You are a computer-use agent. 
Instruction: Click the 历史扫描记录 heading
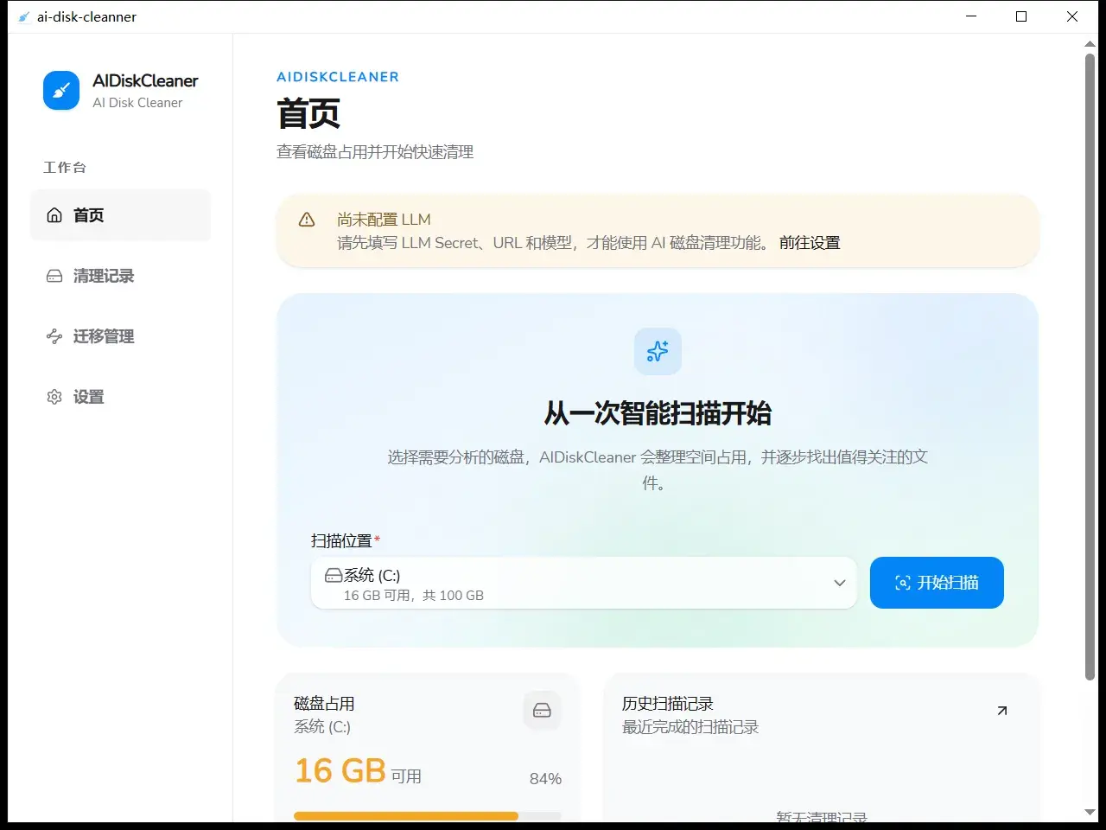pyautogui.click(x=668, y=704)
